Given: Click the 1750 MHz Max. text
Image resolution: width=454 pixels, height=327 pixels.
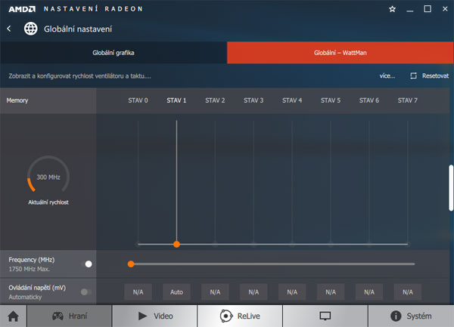Looking at the screenshot, I should click(29, 269).
